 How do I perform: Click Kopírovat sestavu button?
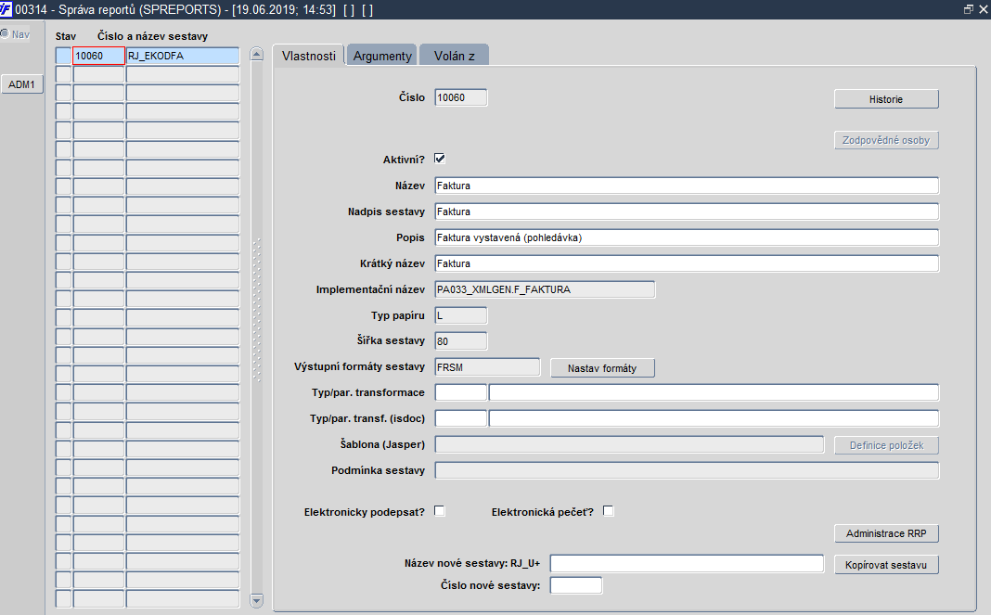(x=886, y=565)
